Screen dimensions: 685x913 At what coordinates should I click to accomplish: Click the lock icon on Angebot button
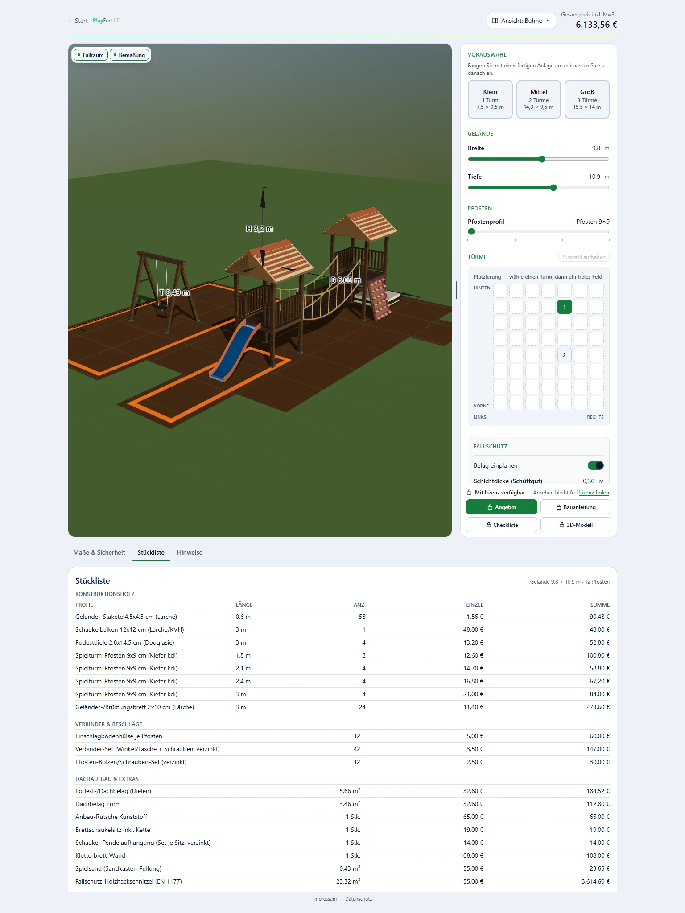(x=490, y=507)
